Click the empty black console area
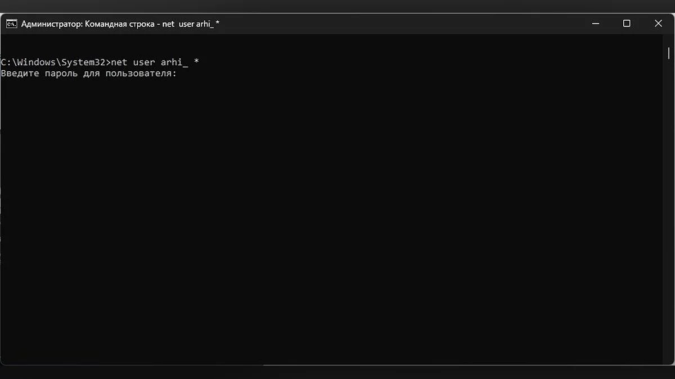This screenshot has height=379, width=675. click(x=332, y=225)
